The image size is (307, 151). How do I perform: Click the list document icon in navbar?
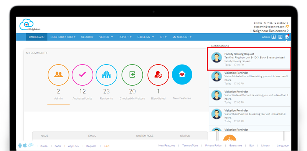281,37
